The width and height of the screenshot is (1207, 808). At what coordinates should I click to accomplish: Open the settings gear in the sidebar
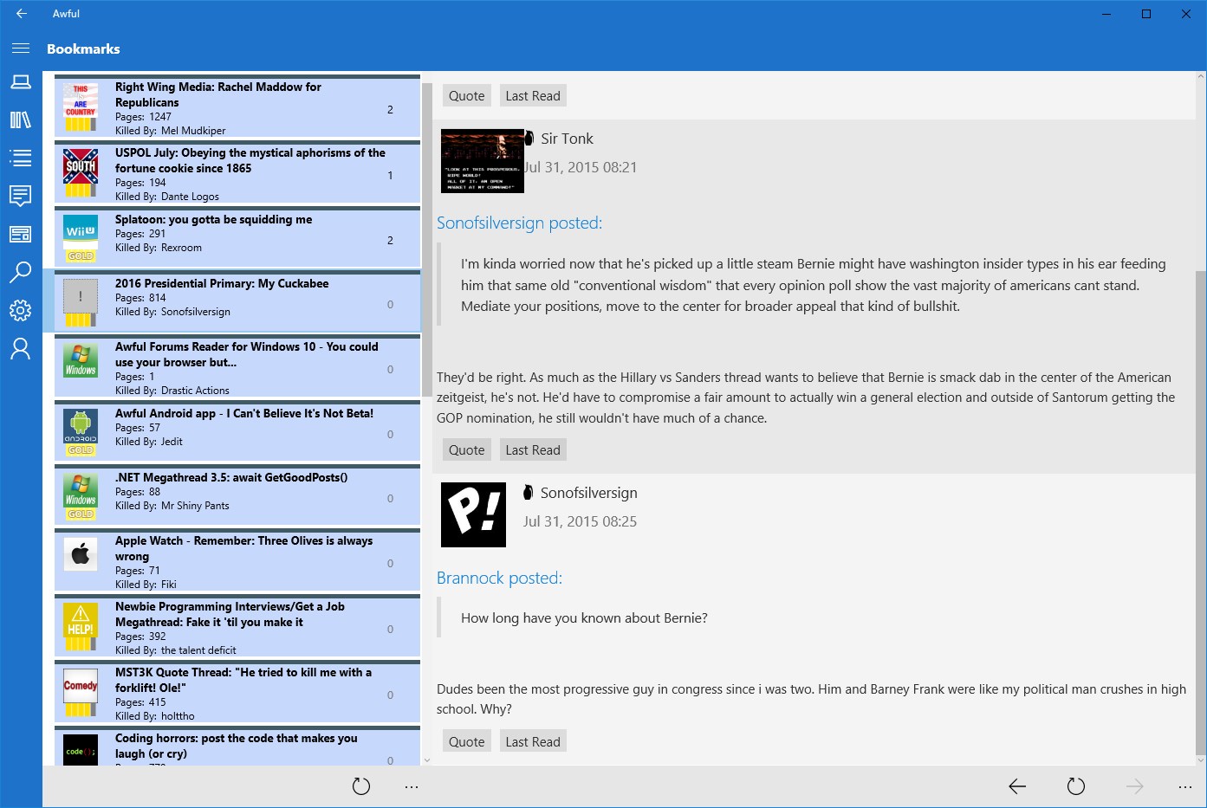pyautogui.click(x=21, y=310)
